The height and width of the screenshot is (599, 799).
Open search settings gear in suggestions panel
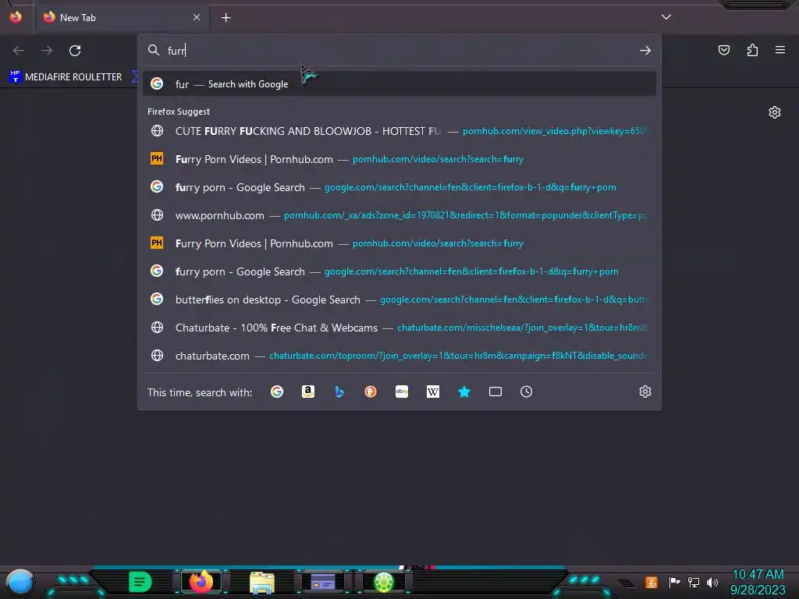[x=645, y=392]
